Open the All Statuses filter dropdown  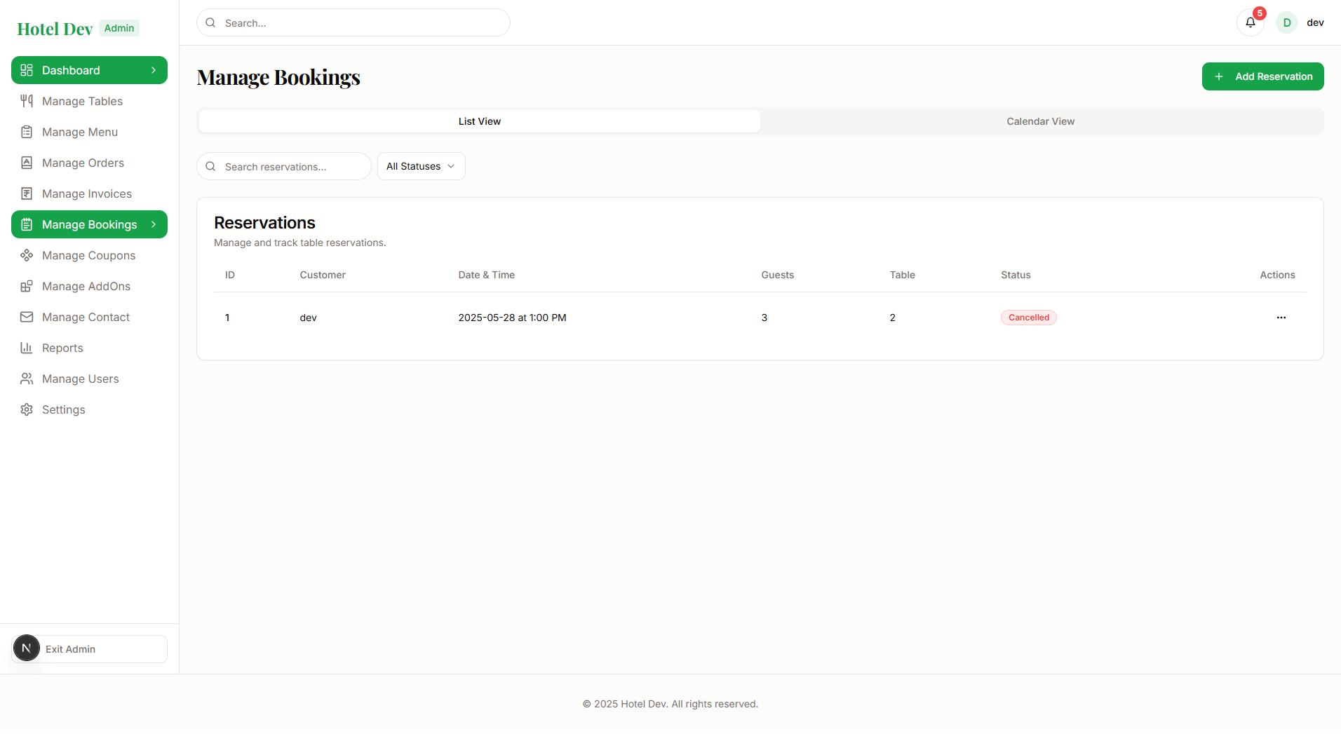(x=421, y=166)
